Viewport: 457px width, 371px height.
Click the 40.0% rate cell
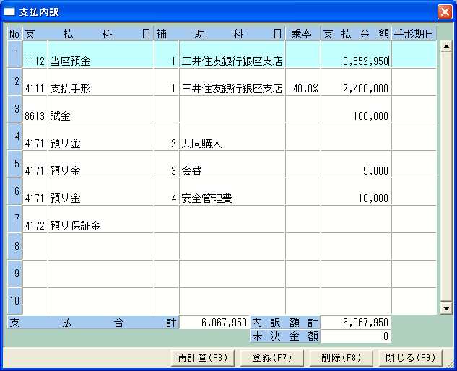303,89
